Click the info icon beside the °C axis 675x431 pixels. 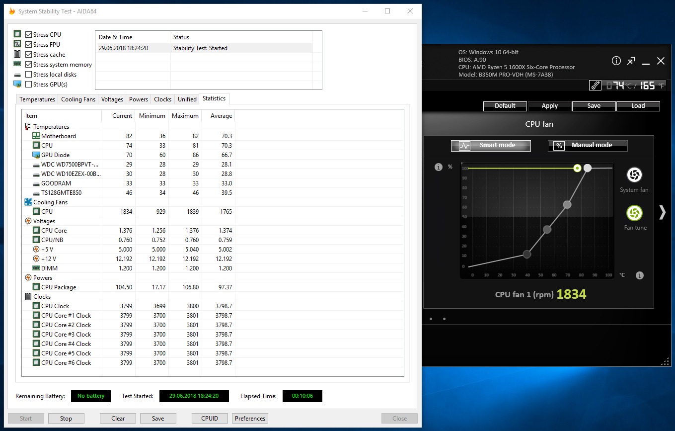[x=640, y=275]
